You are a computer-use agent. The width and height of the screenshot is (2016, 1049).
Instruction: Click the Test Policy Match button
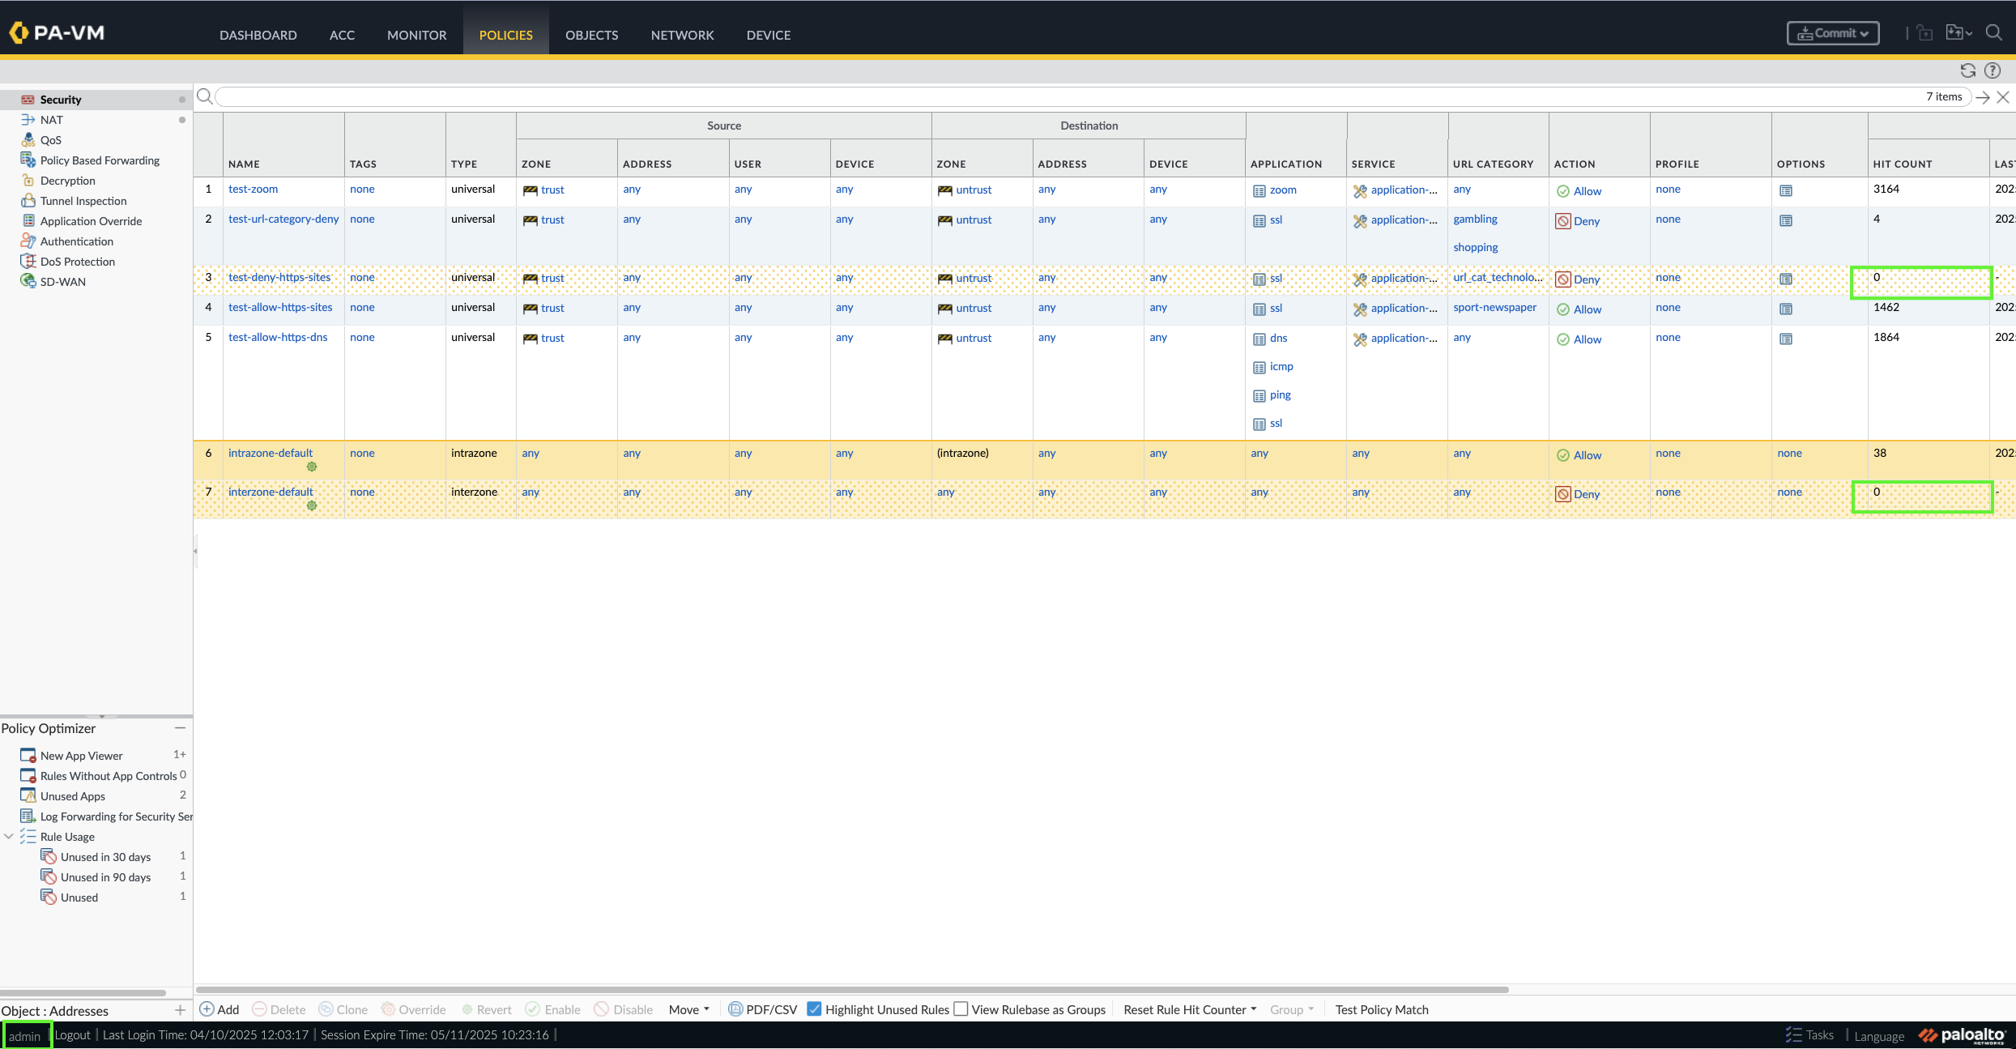(1382, 1009)
